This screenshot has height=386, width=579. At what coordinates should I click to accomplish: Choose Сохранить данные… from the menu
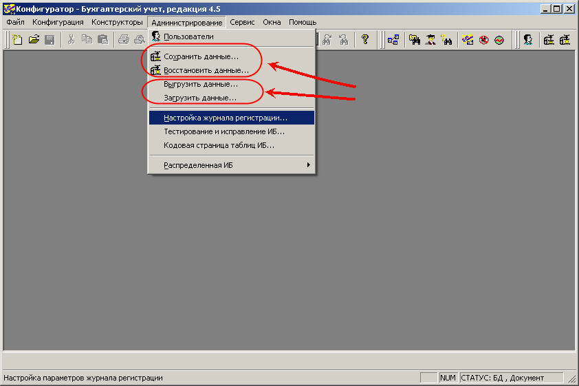click(232, 56)
